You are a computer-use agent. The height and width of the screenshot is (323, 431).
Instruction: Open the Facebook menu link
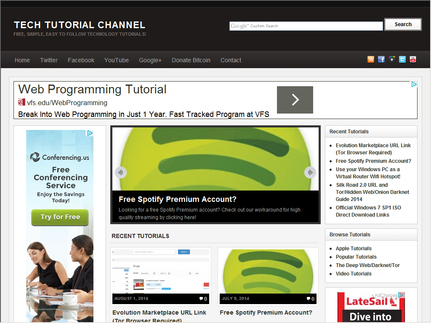tap(81, 60)
